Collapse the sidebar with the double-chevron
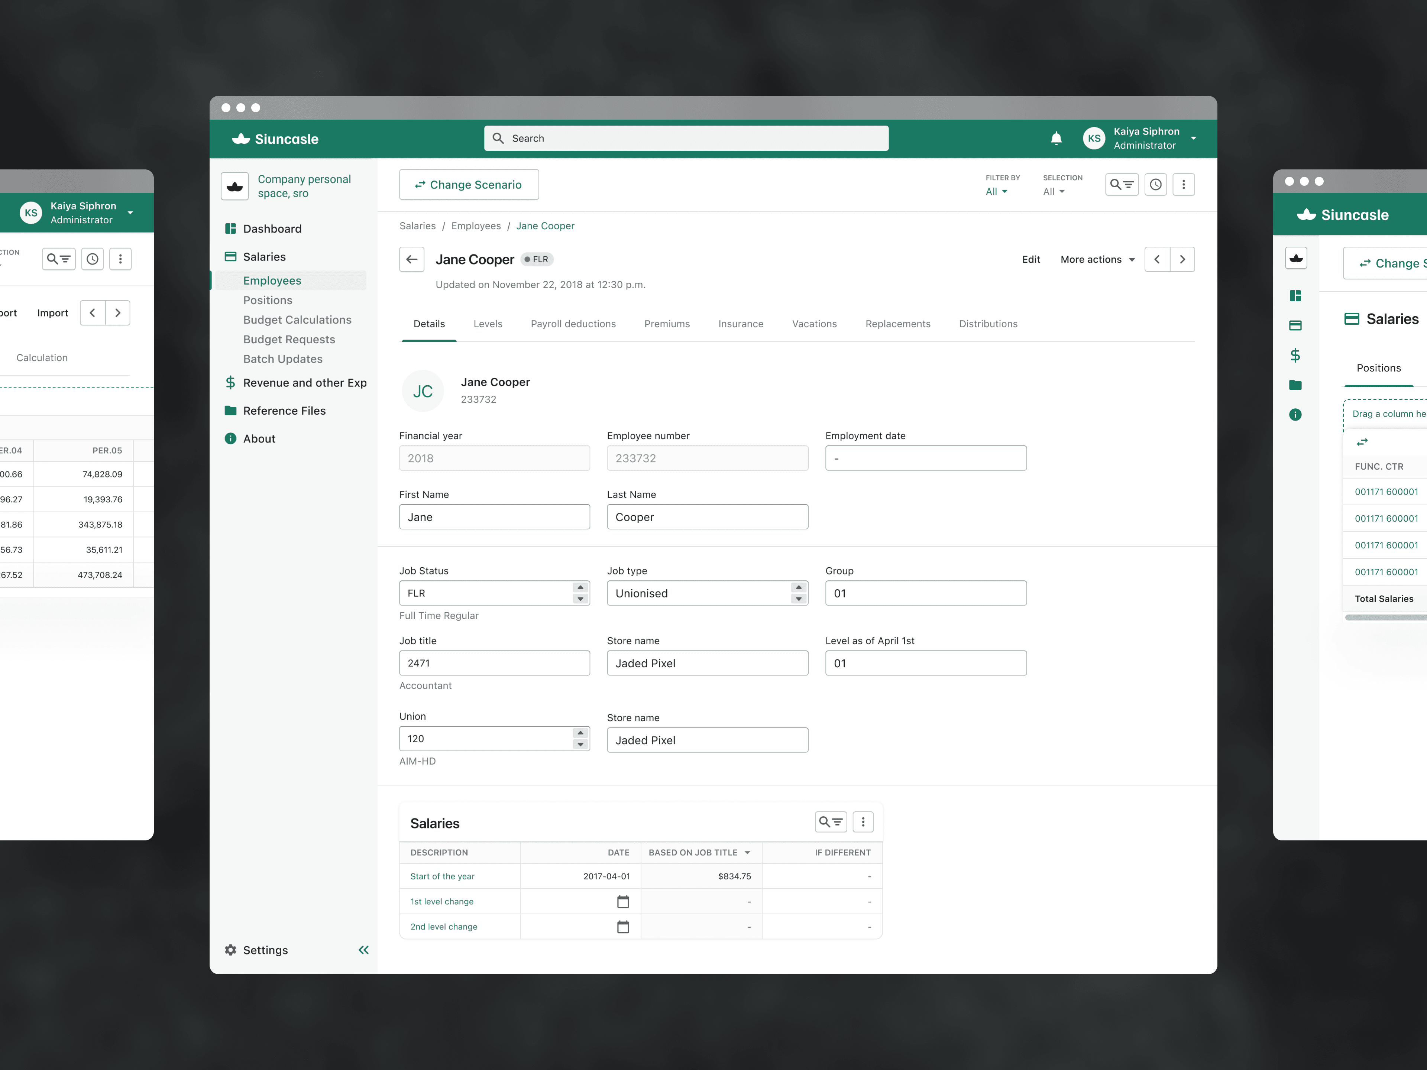The image size is (1427, 1070). pos(364,950)
